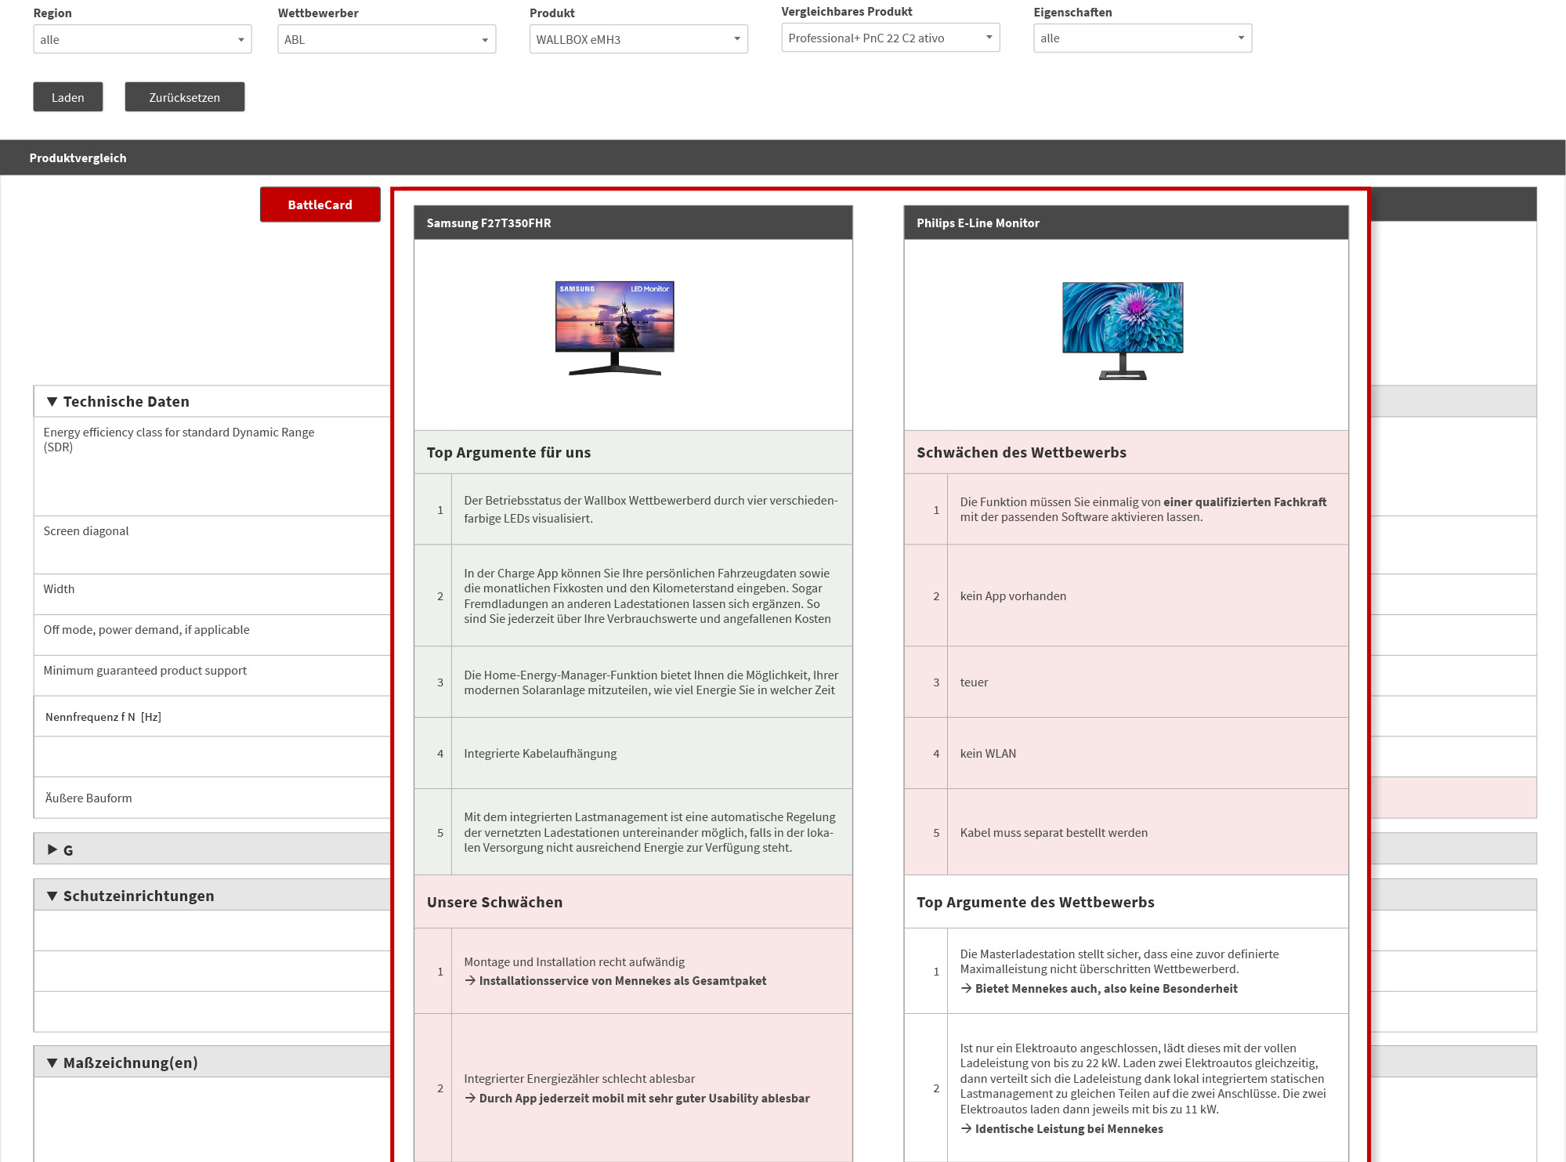Click the Wallbox LED status argument text
The height and width of the screenshot is (1162, 1566).
651,509
